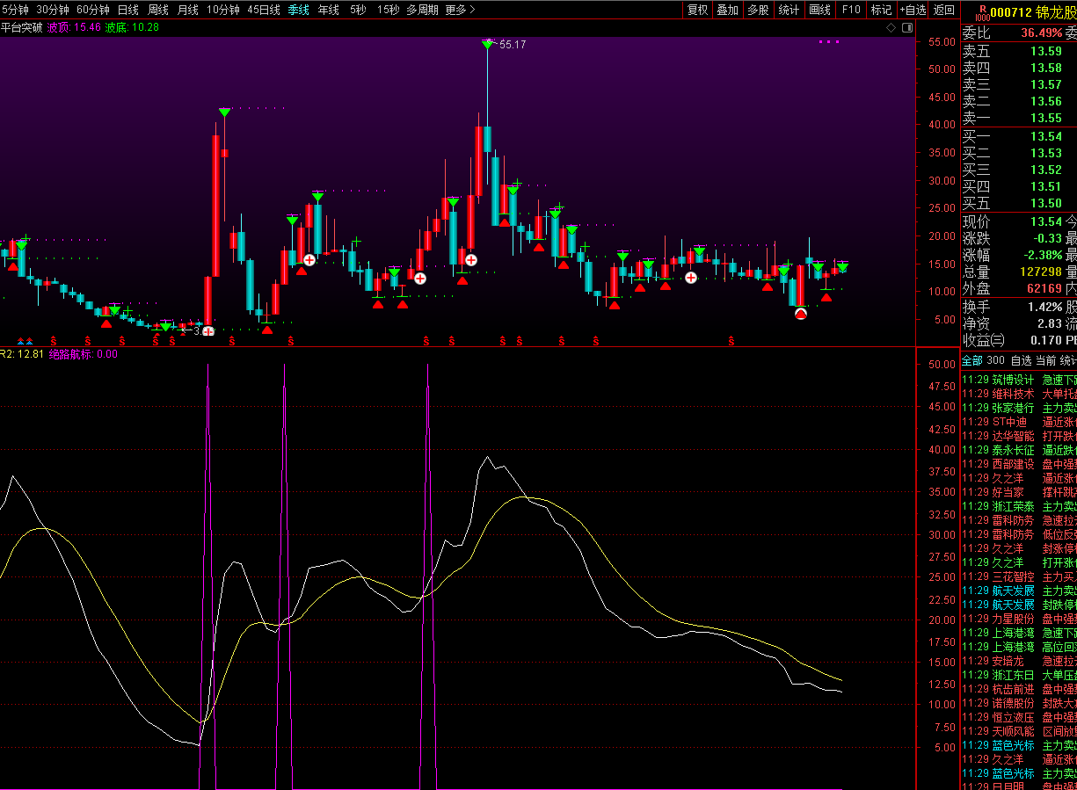Screen dimensions: 1077x790
Task: Switch to the 5分钟 period
Action: (x=15, y=10)
